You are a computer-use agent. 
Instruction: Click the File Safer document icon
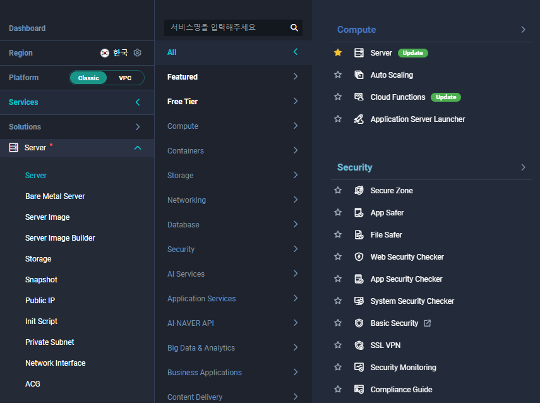coord(359,234)
